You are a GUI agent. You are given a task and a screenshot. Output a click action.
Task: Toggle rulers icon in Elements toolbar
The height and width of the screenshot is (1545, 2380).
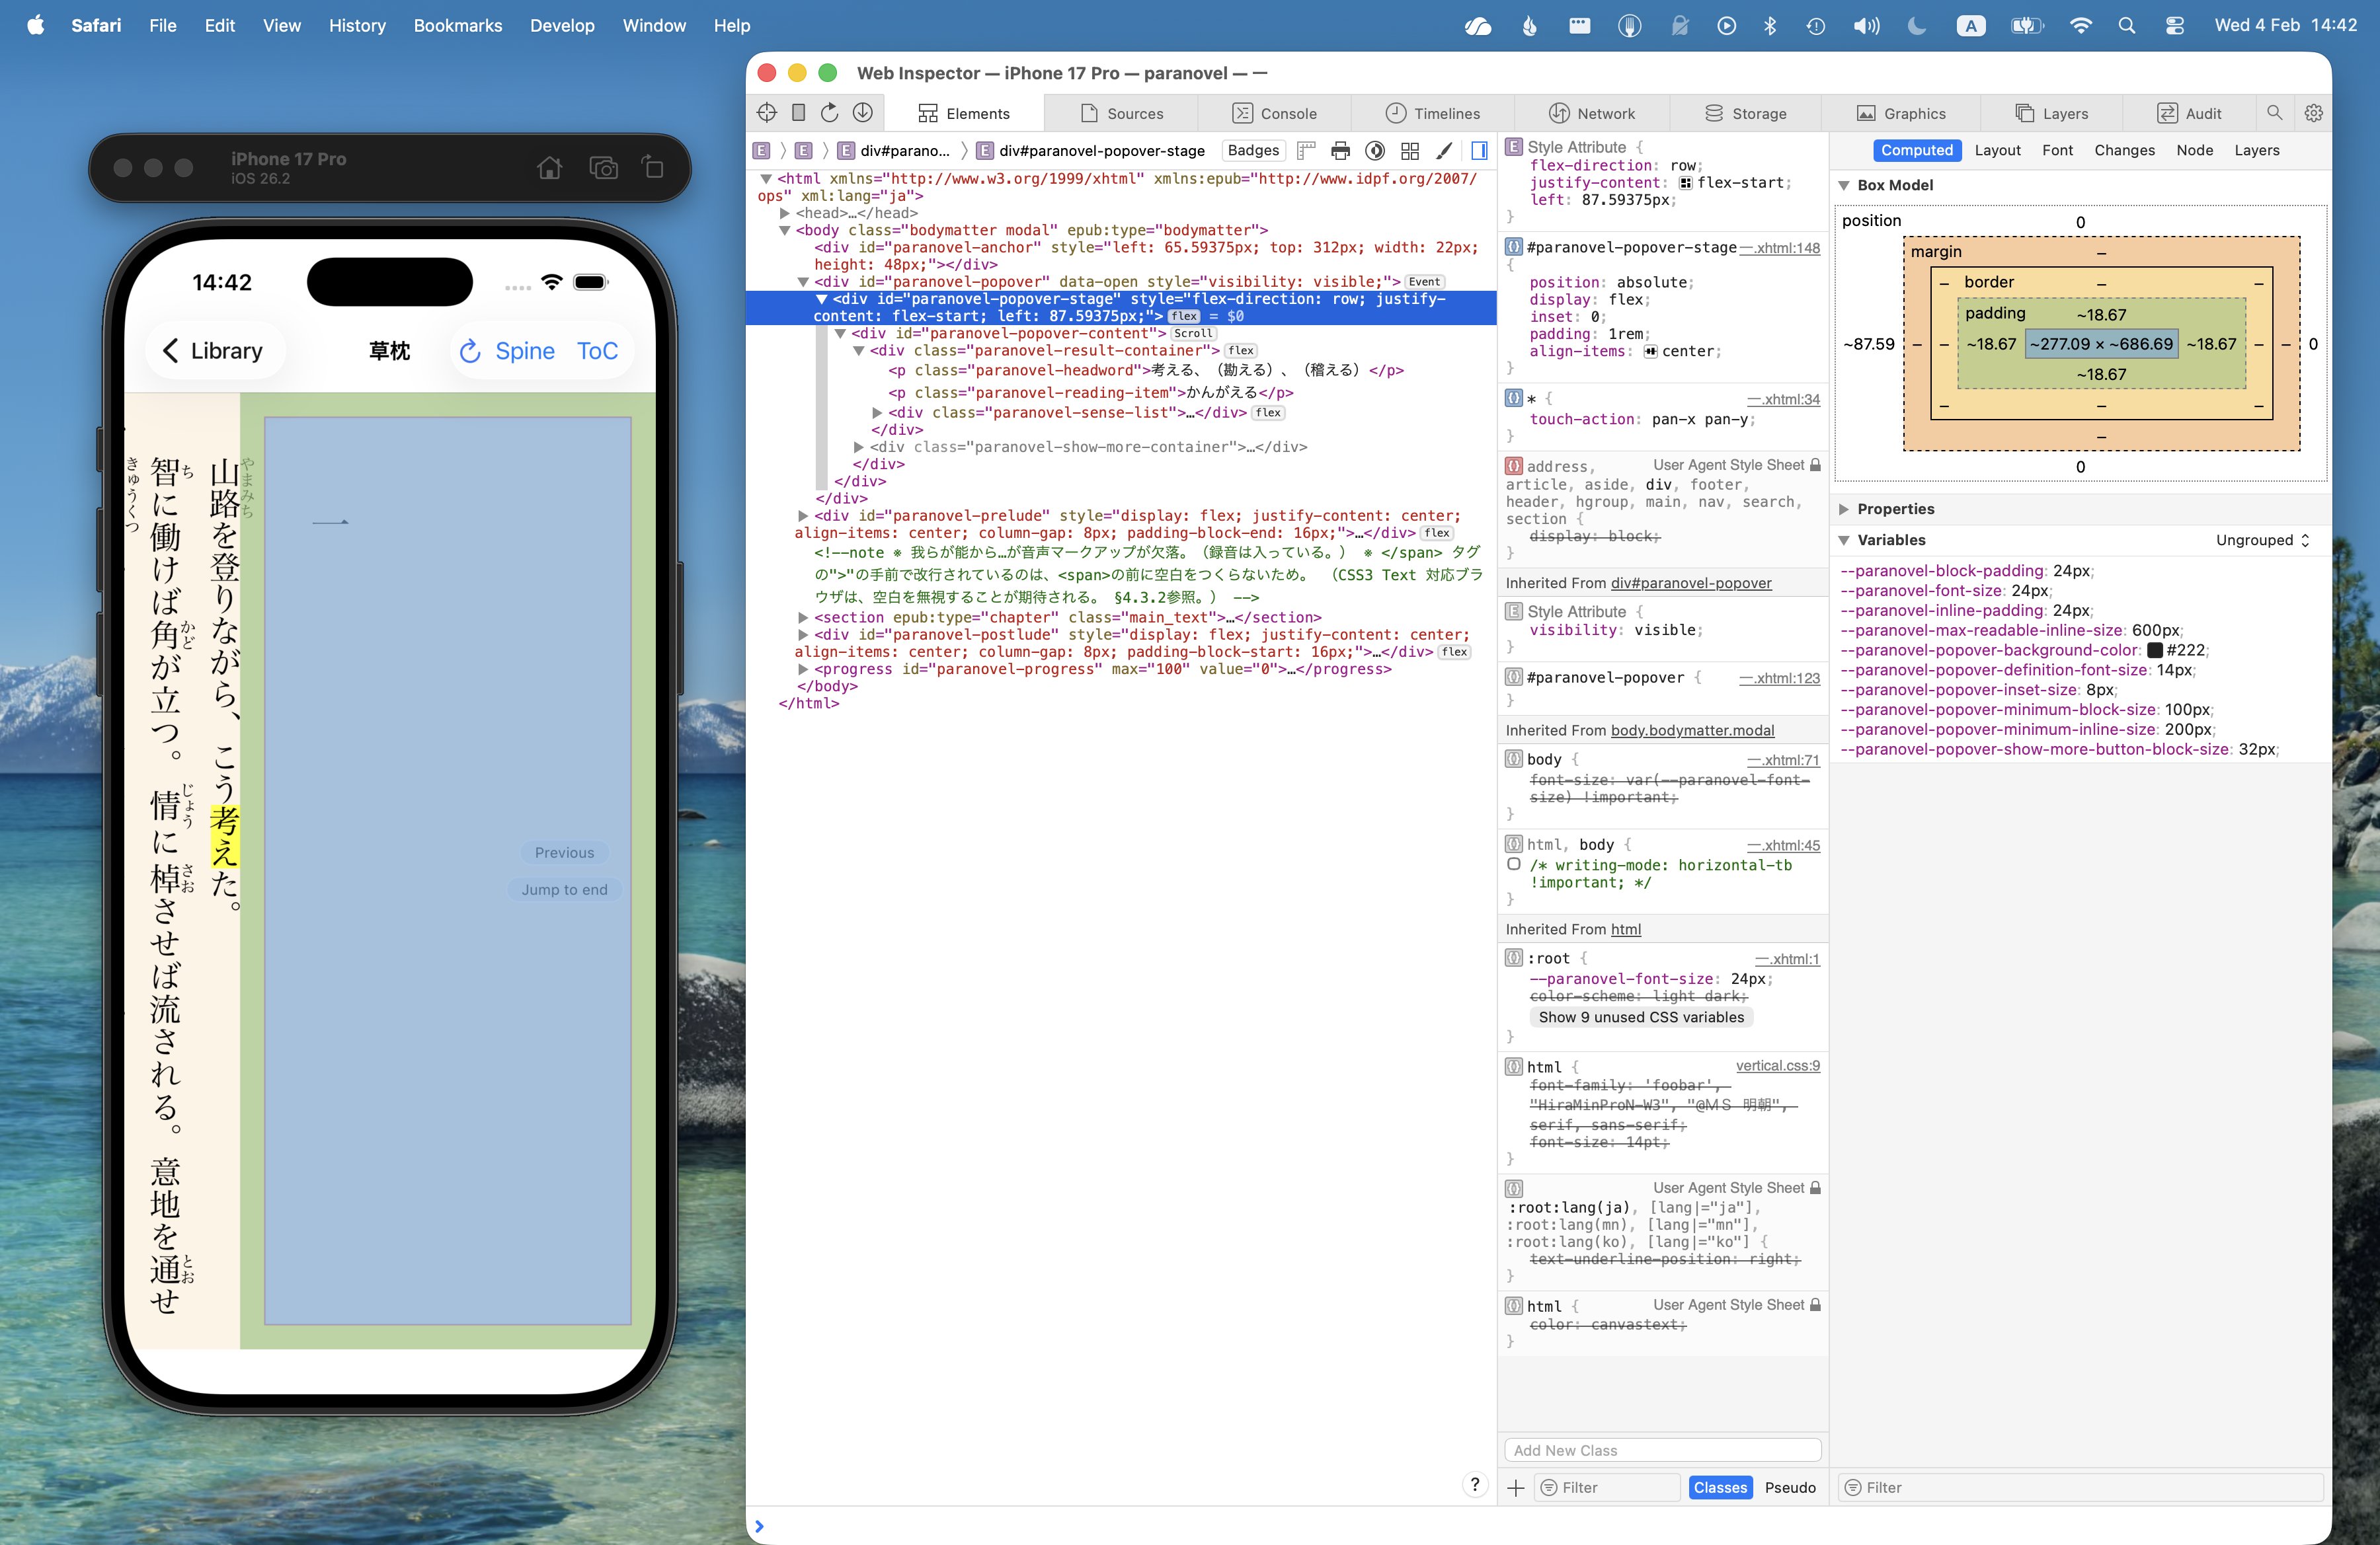pyautogui.click(x=1305, y=151)
